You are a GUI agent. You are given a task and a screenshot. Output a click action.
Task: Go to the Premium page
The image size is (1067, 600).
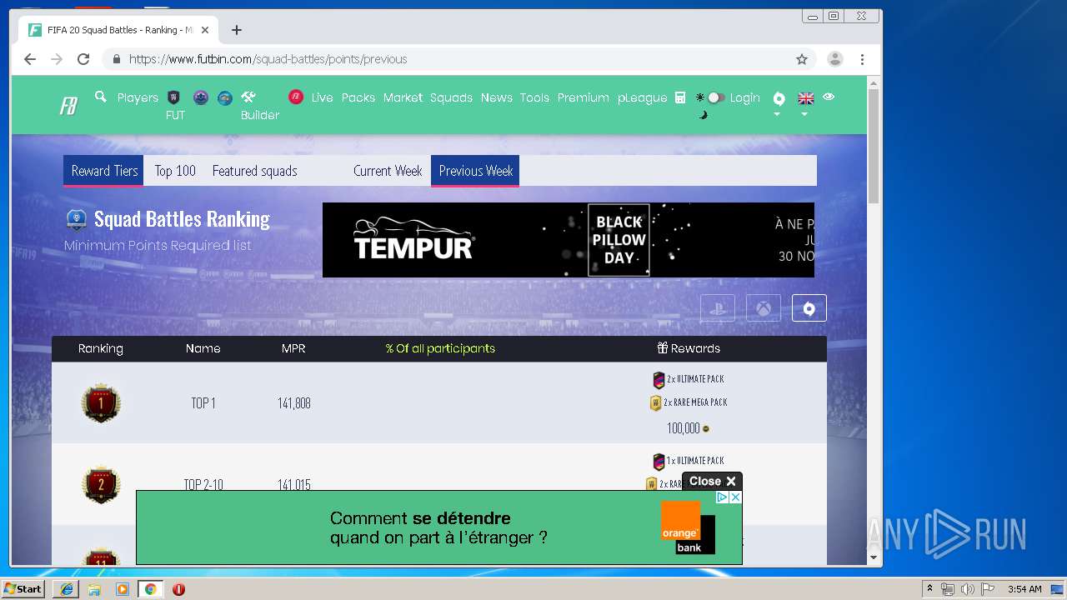pyautogui.click(x=583, y=97)
